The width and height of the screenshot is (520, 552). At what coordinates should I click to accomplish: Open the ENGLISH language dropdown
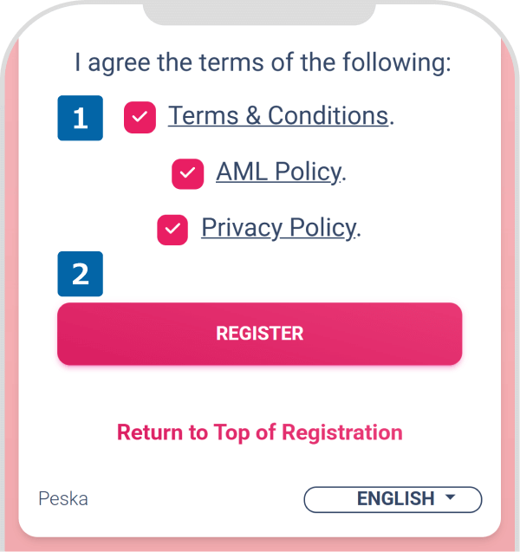coord(393,499)
